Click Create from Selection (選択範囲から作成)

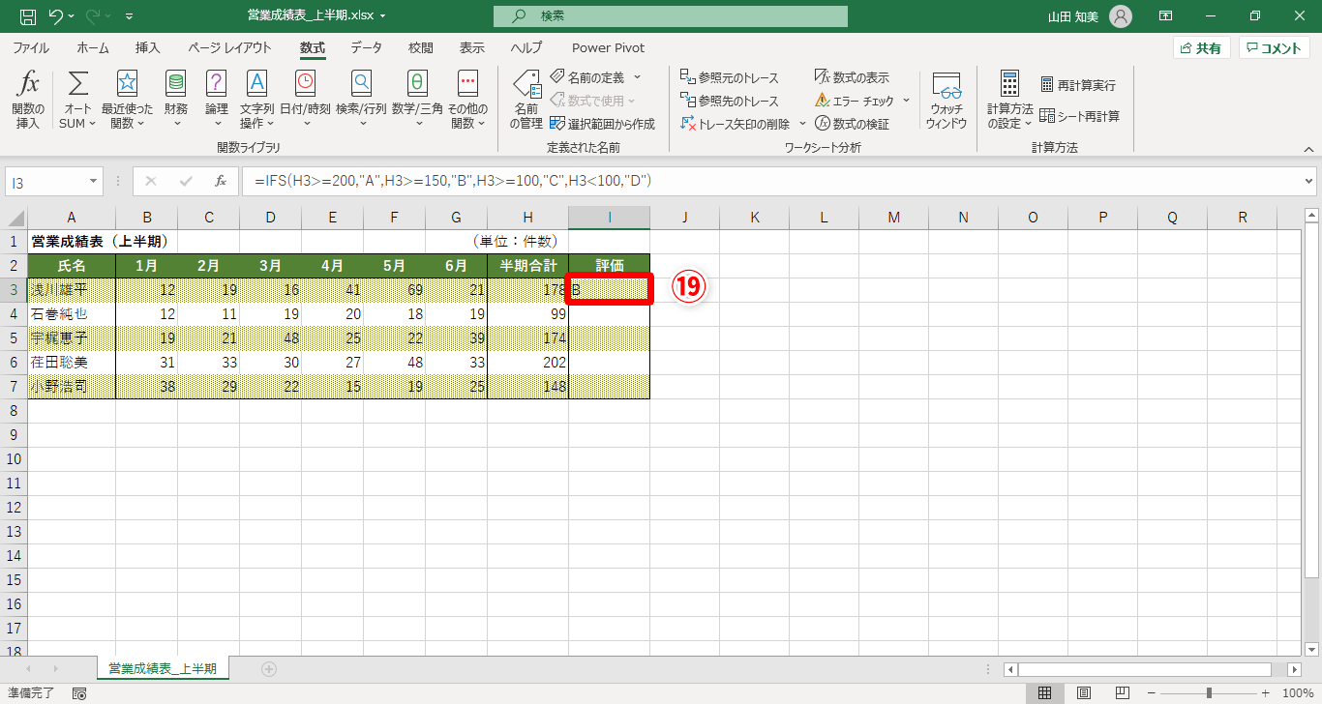point(602,124)
